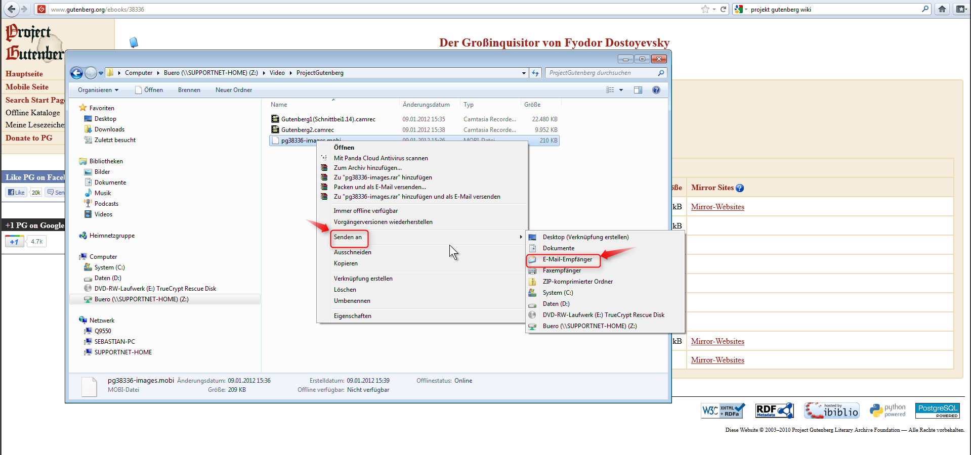Open the browser bookmarks menu button

coord(960,9)
